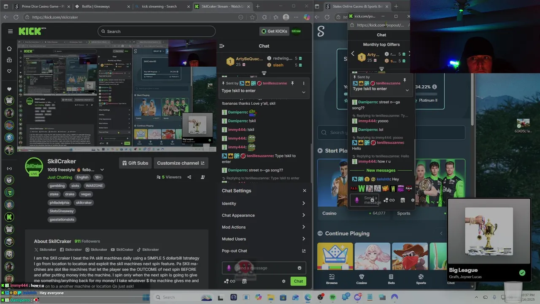Open a new tab in left browser
The height and width of the screenshot is (304, 540).
pyautogui.click(x=258, y=6)
